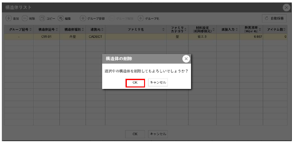Click キャンセル in the delete confirmation dialog
This screenshot has height=143, width=294.
(158, 83)
